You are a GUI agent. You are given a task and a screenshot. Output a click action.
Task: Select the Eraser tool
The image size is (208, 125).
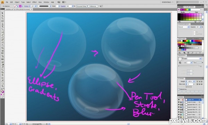pos(2,43)
